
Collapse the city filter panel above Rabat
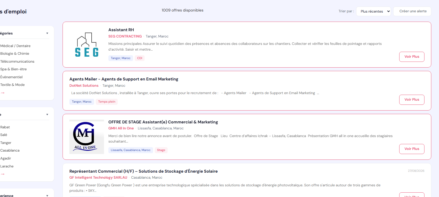47,115
